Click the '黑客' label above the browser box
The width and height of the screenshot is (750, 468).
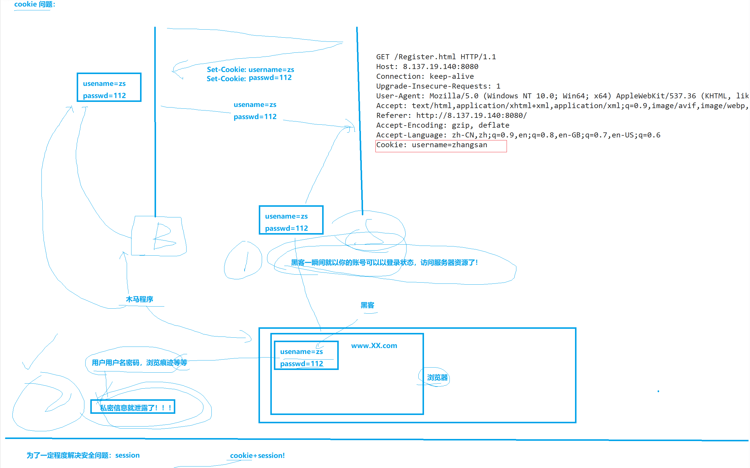click(x=367, y=305)
